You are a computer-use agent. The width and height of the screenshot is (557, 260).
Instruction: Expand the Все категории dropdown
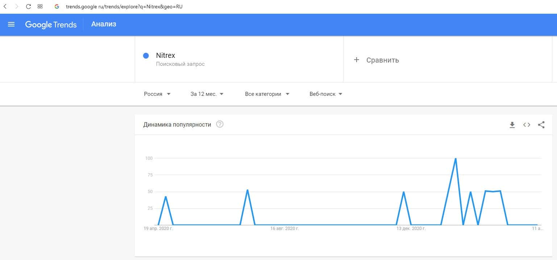pos(267,94)
